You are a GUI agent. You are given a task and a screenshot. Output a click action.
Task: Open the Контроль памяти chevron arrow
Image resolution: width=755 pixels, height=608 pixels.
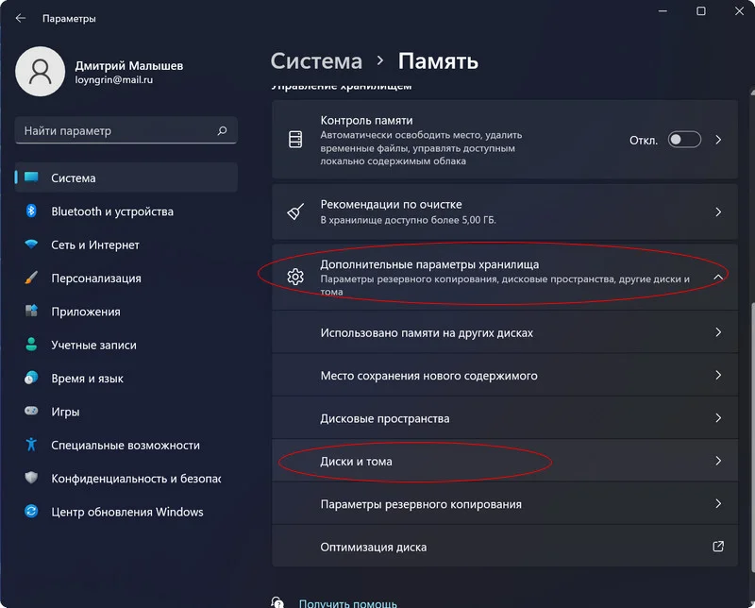pos(718,140)
